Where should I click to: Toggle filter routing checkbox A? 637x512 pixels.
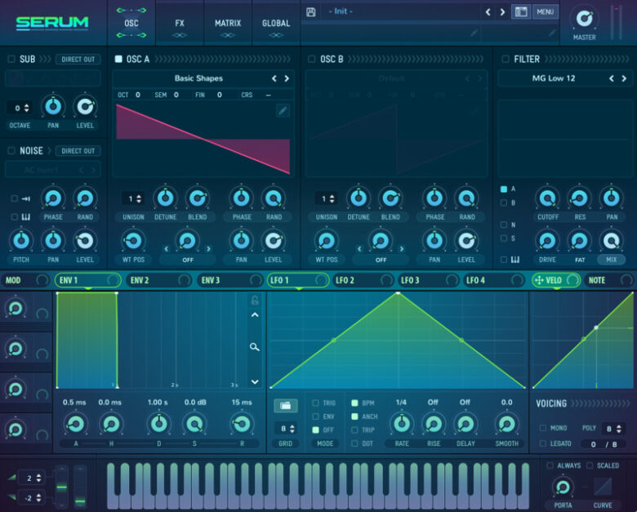pyautogui.click(x=504, y=189)
